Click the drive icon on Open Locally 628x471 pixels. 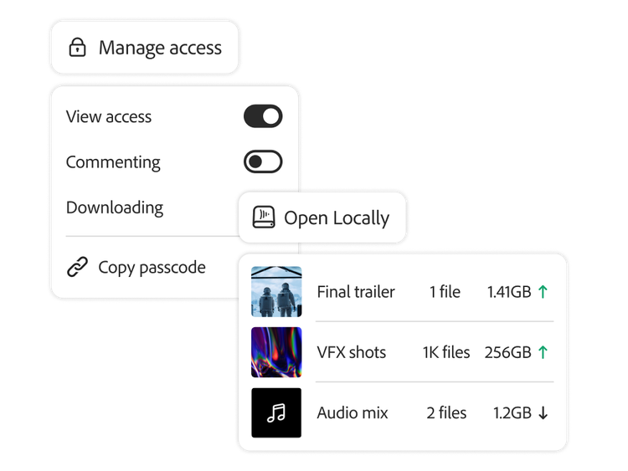[x=264, y=218]
